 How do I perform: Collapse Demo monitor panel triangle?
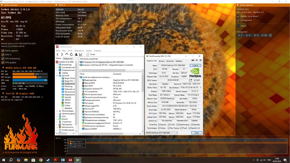pyautogui.click(x=2, y=5)
